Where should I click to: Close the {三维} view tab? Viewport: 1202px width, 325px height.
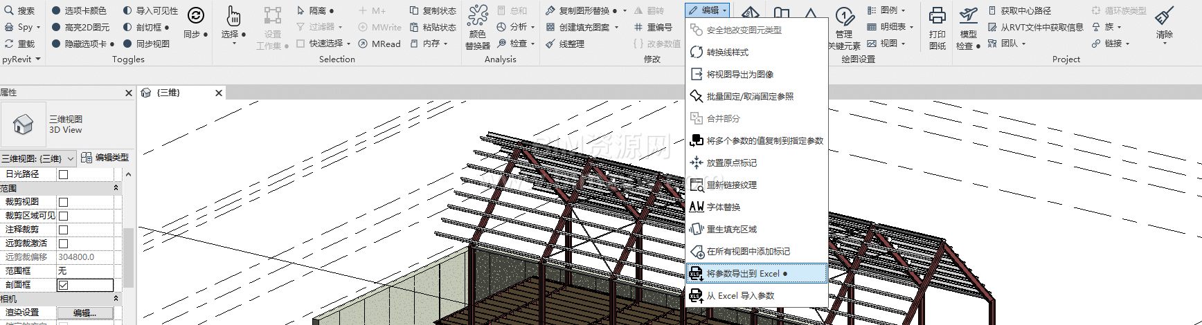219,93
